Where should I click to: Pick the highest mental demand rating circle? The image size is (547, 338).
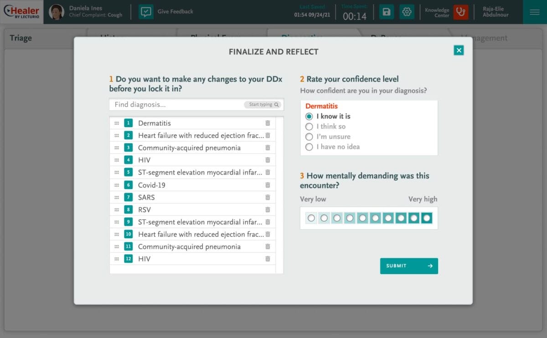[426, 218]
